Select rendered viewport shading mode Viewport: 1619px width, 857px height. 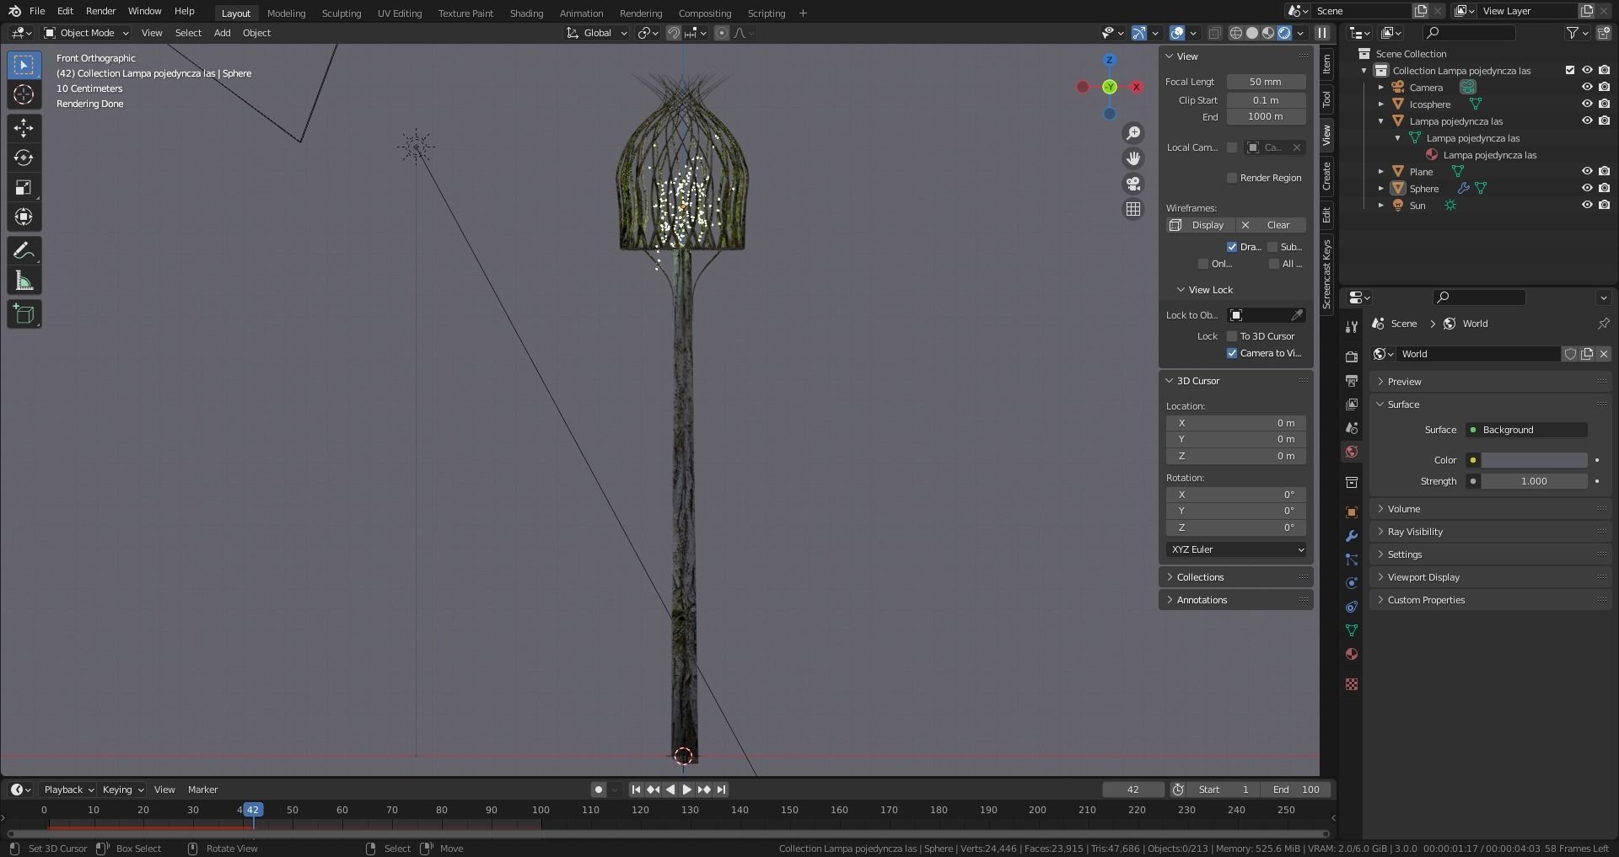pos(1284,33)
